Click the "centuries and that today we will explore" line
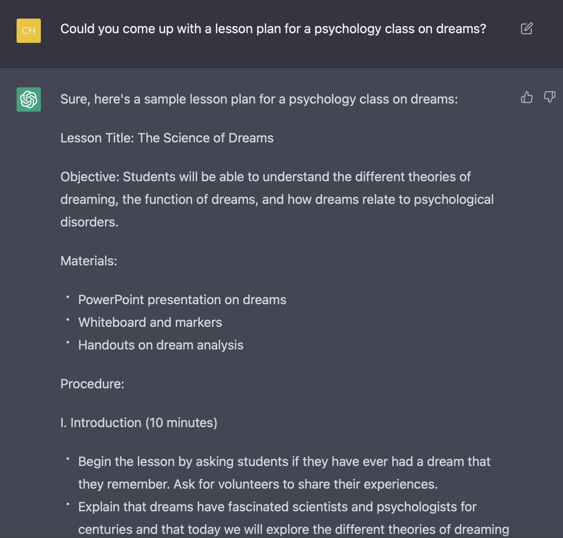 point(294,530)
